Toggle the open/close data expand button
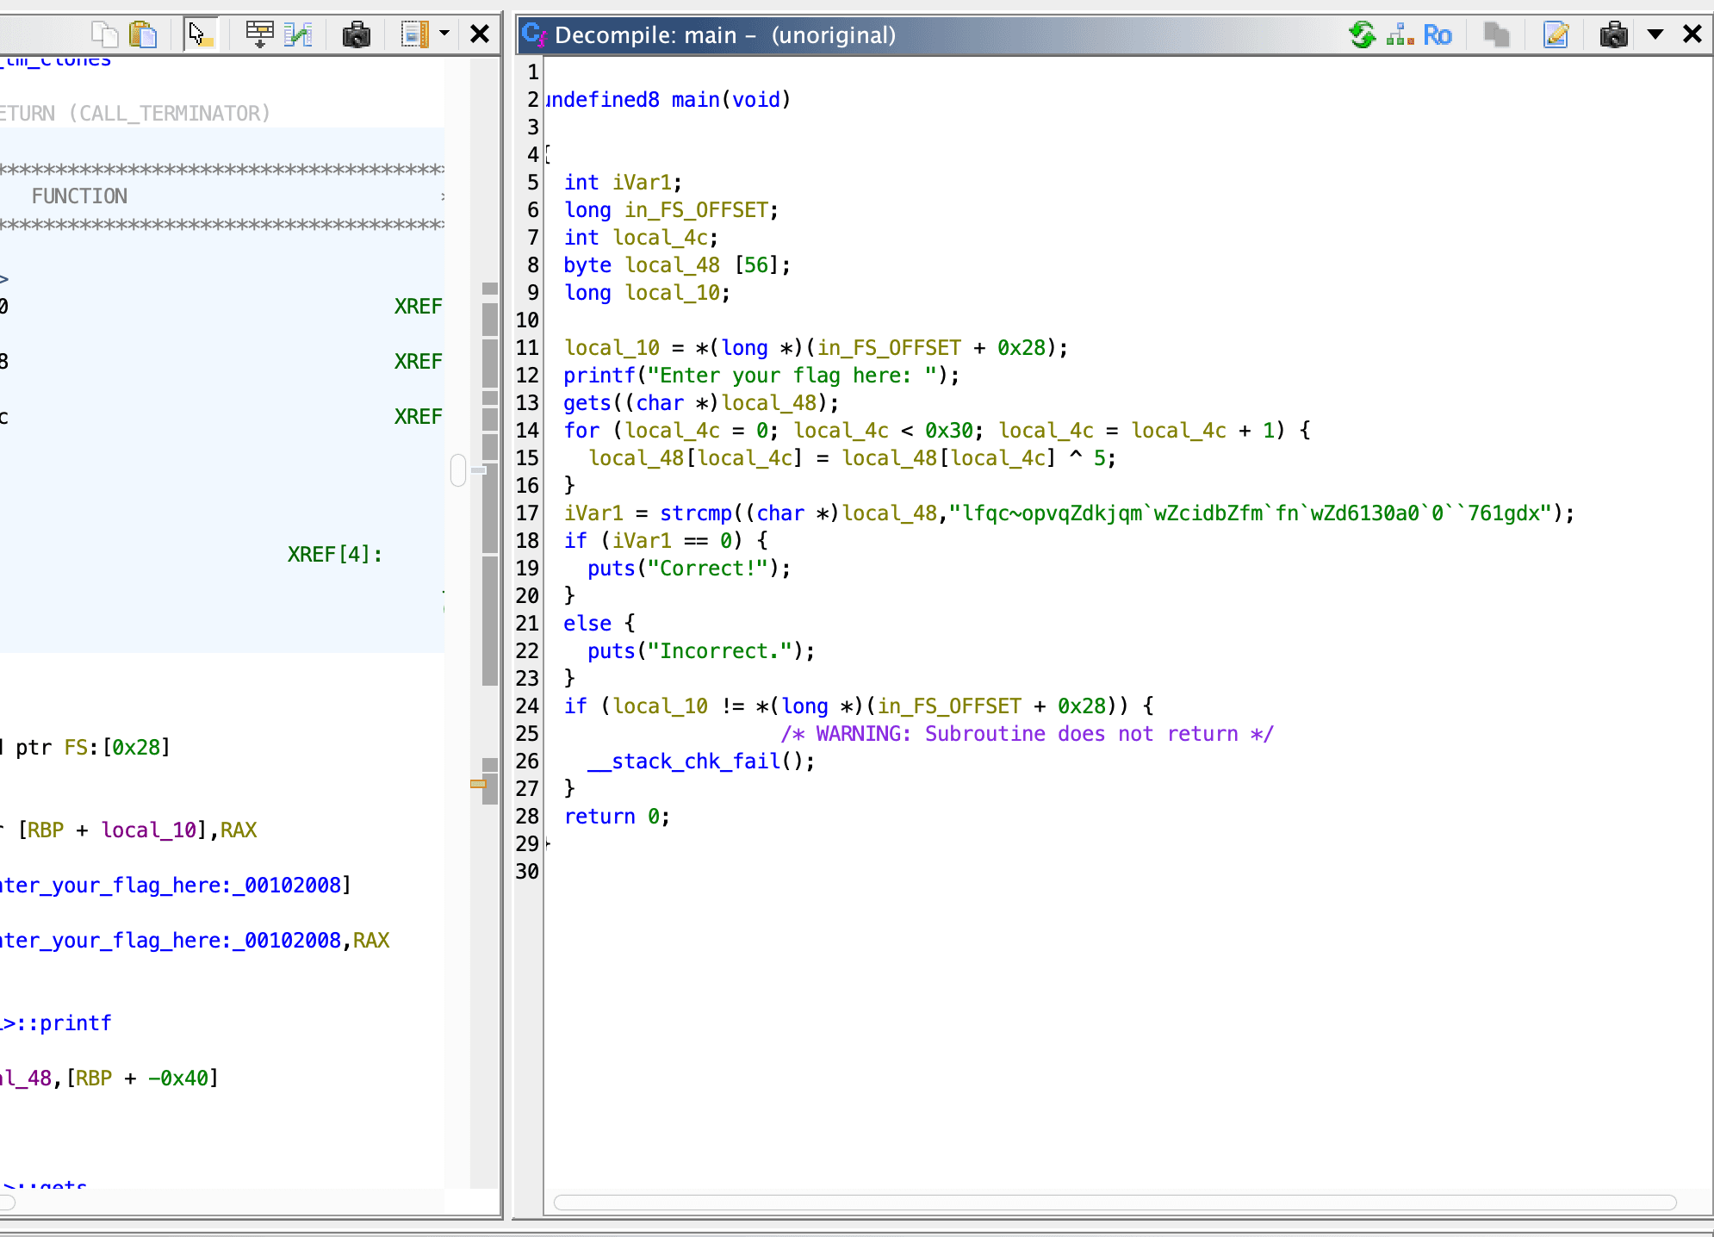Screen dimensions: 1714x1237 259,34
